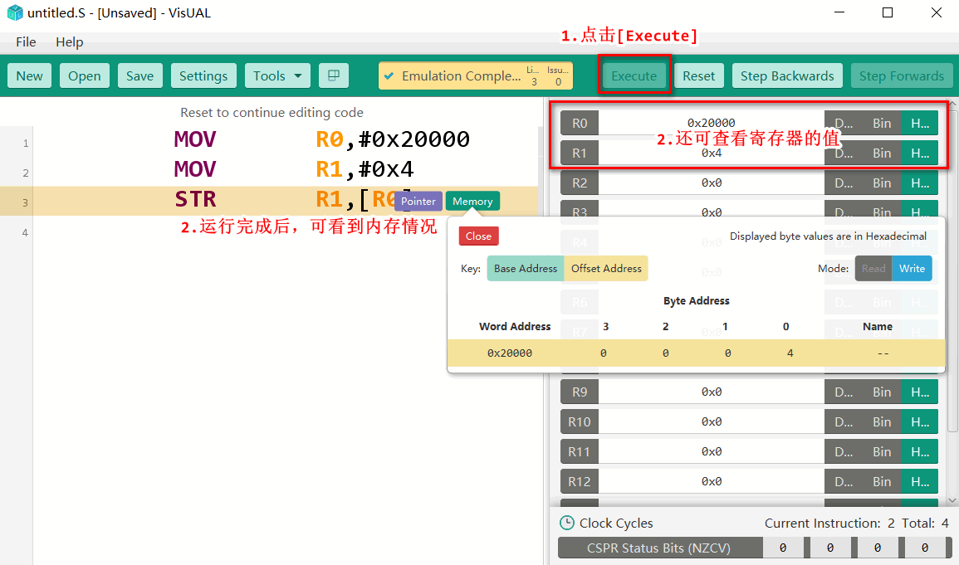Click the R0 register label
959x565 pixels.
pyautogui.click(x=580, y=123)
